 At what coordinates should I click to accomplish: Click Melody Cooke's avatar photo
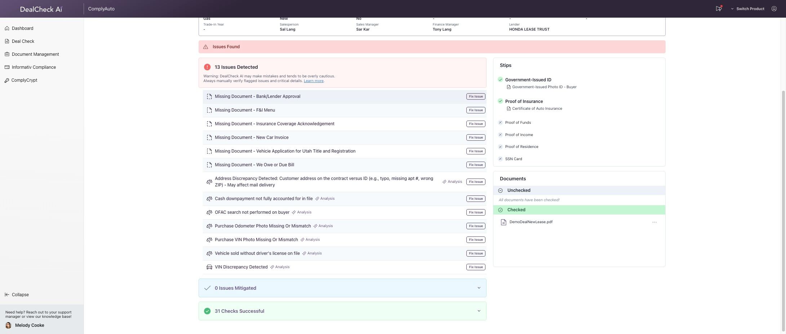point(8,325)
